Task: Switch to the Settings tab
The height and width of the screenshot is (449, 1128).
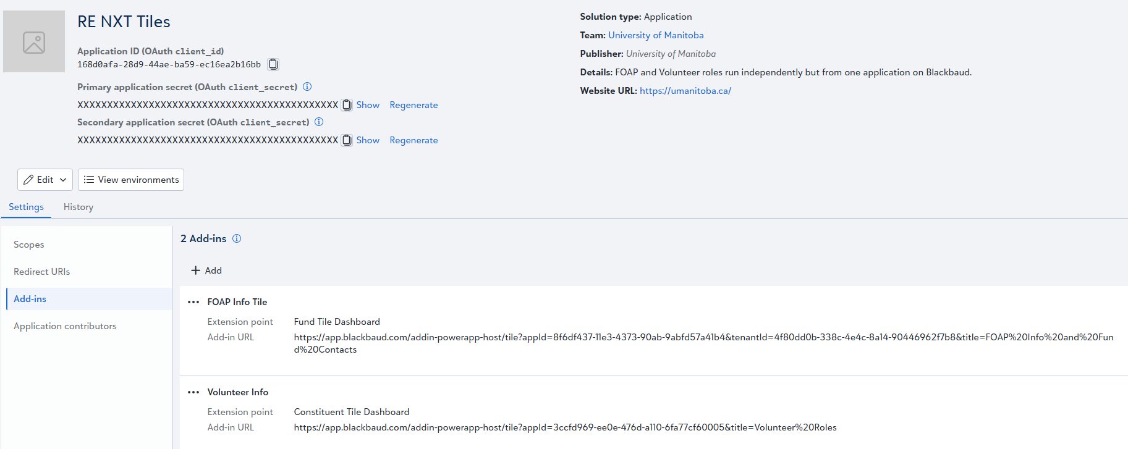Action: pos(26,207)
